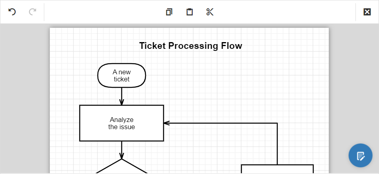Open the blue floating edit button
The image size is (379, 174).
click(x=360, y=155)
